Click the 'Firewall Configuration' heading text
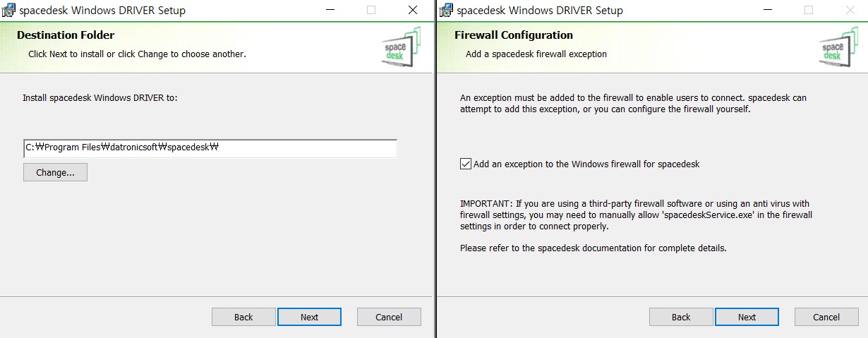Image resolution: width=868 pixels, height=338 pixels. tap(514, 35)
